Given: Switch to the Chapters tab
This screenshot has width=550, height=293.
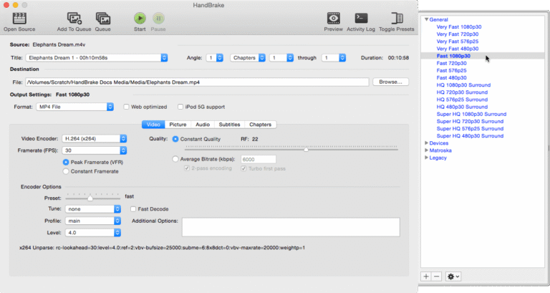Looking at the screenshot, I should coord(260,125).
